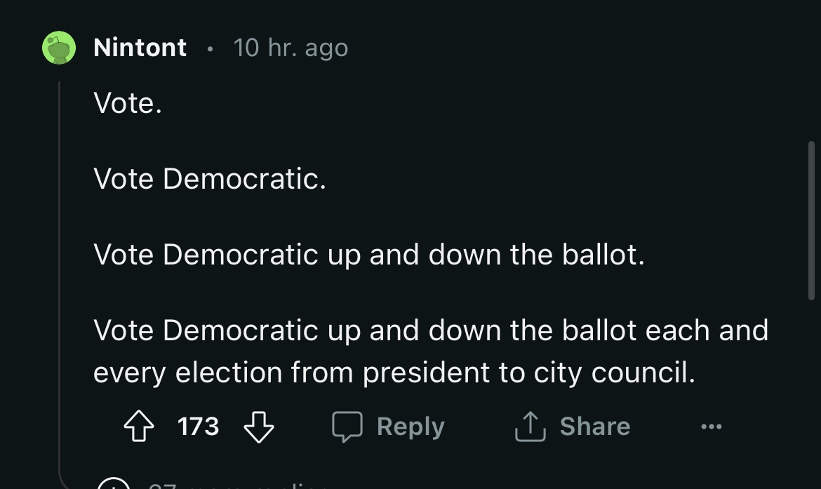Open Nintont's user profile link
821x489 pixels.
[x=140, y=48]
